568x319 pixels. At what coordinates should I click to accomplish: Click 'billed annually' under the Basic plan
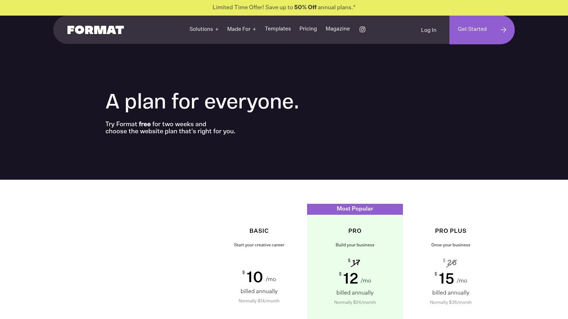[259, 291]
